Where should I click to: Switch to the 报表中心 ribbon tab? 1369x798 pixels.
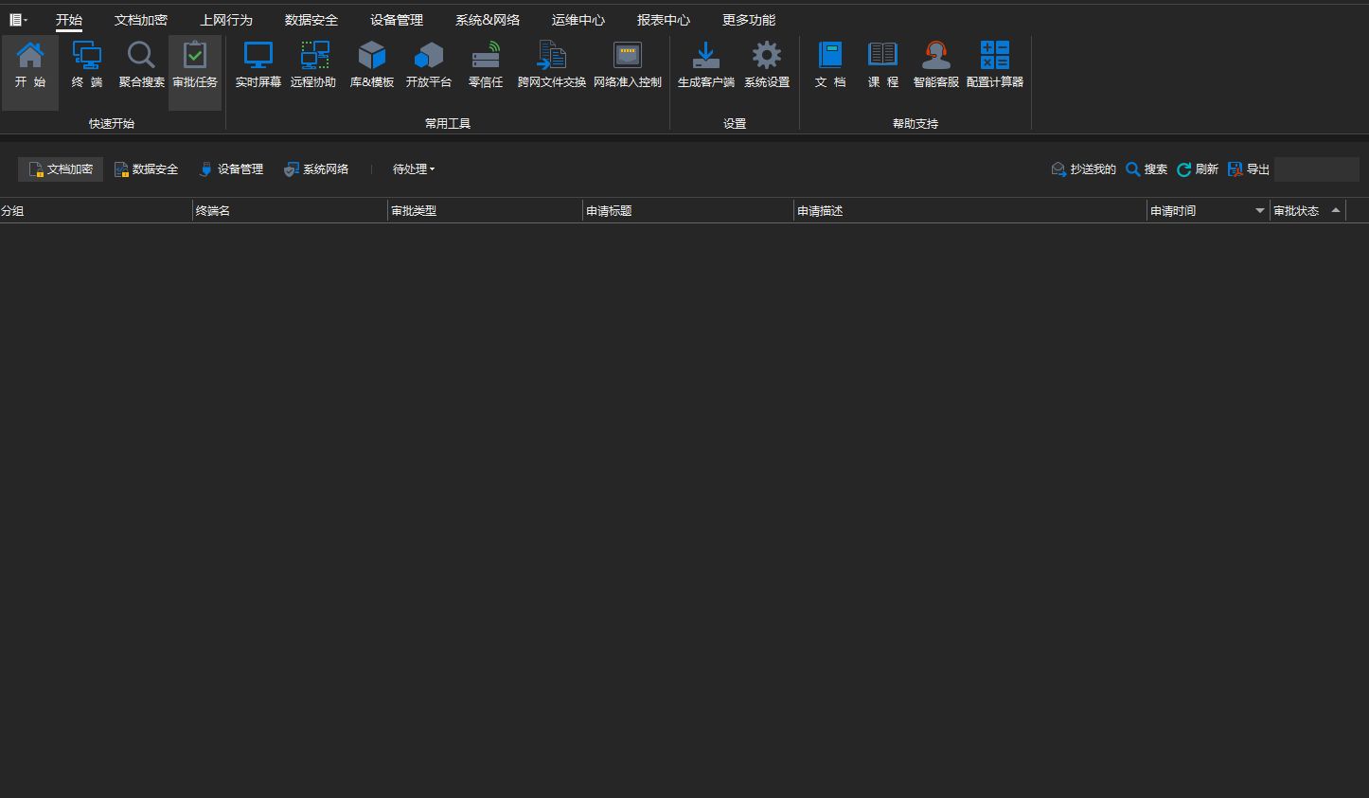click(664, 20)
